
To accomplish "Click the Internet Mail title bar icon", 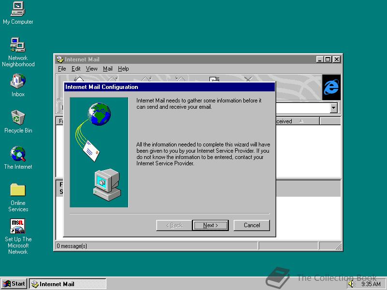I will click(x=60, y=59).
